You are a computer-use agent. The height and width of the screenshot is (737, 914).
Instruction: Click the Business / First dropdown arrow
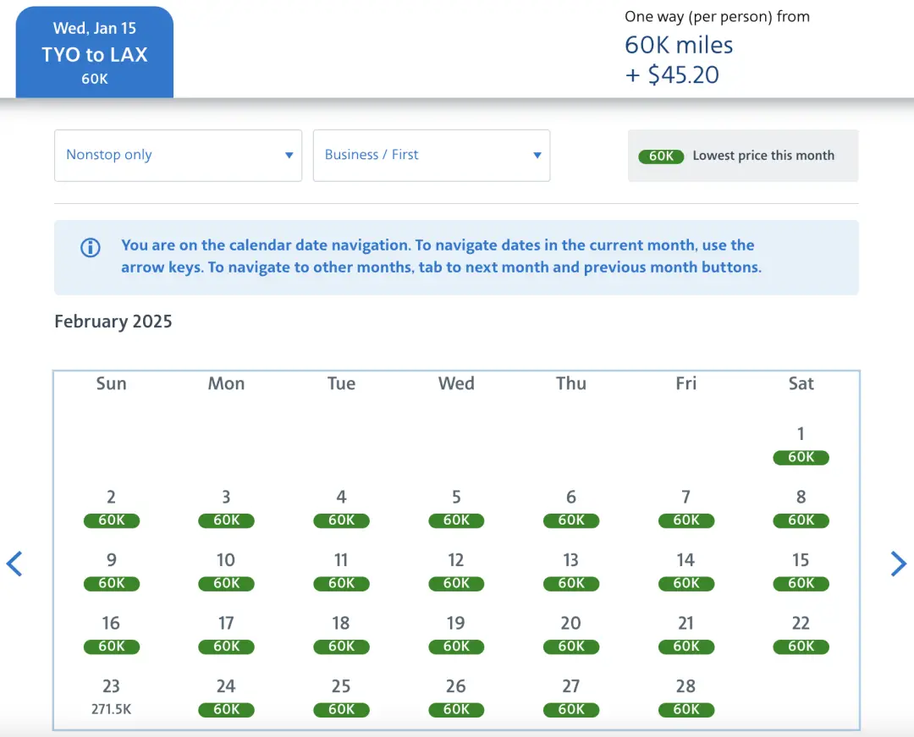[x=537, y=156]
